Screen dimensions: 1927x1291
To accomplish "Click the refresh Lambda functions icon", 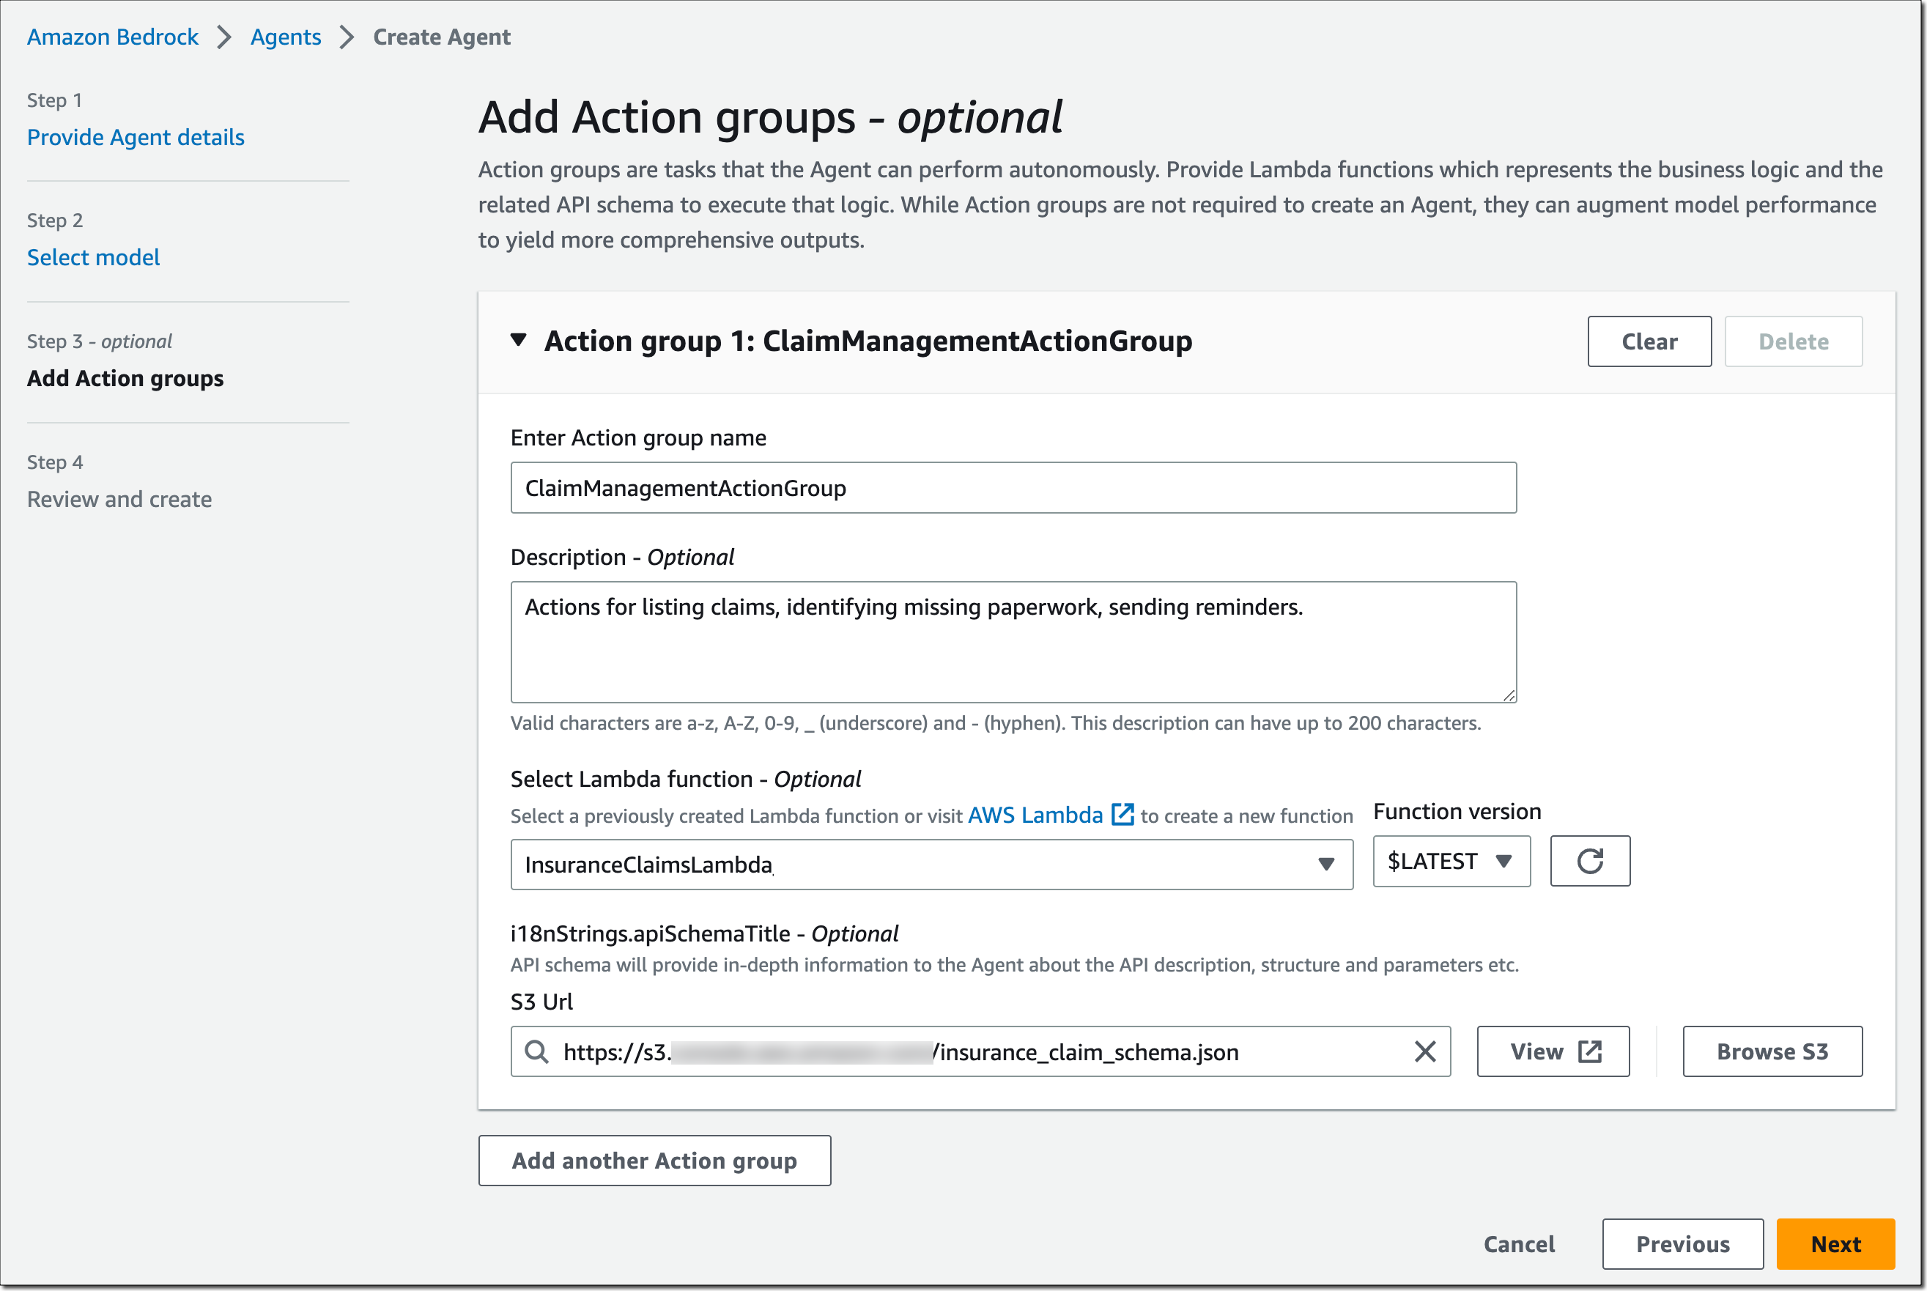I will coord(1589,861).
